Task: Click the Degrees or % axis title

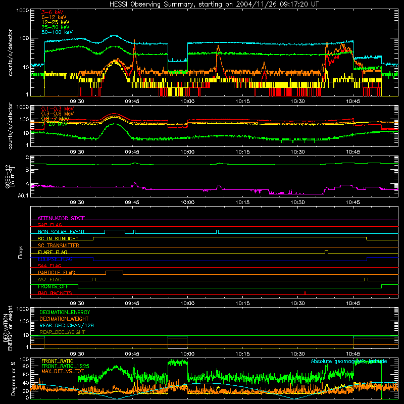Action: (13, 379)
